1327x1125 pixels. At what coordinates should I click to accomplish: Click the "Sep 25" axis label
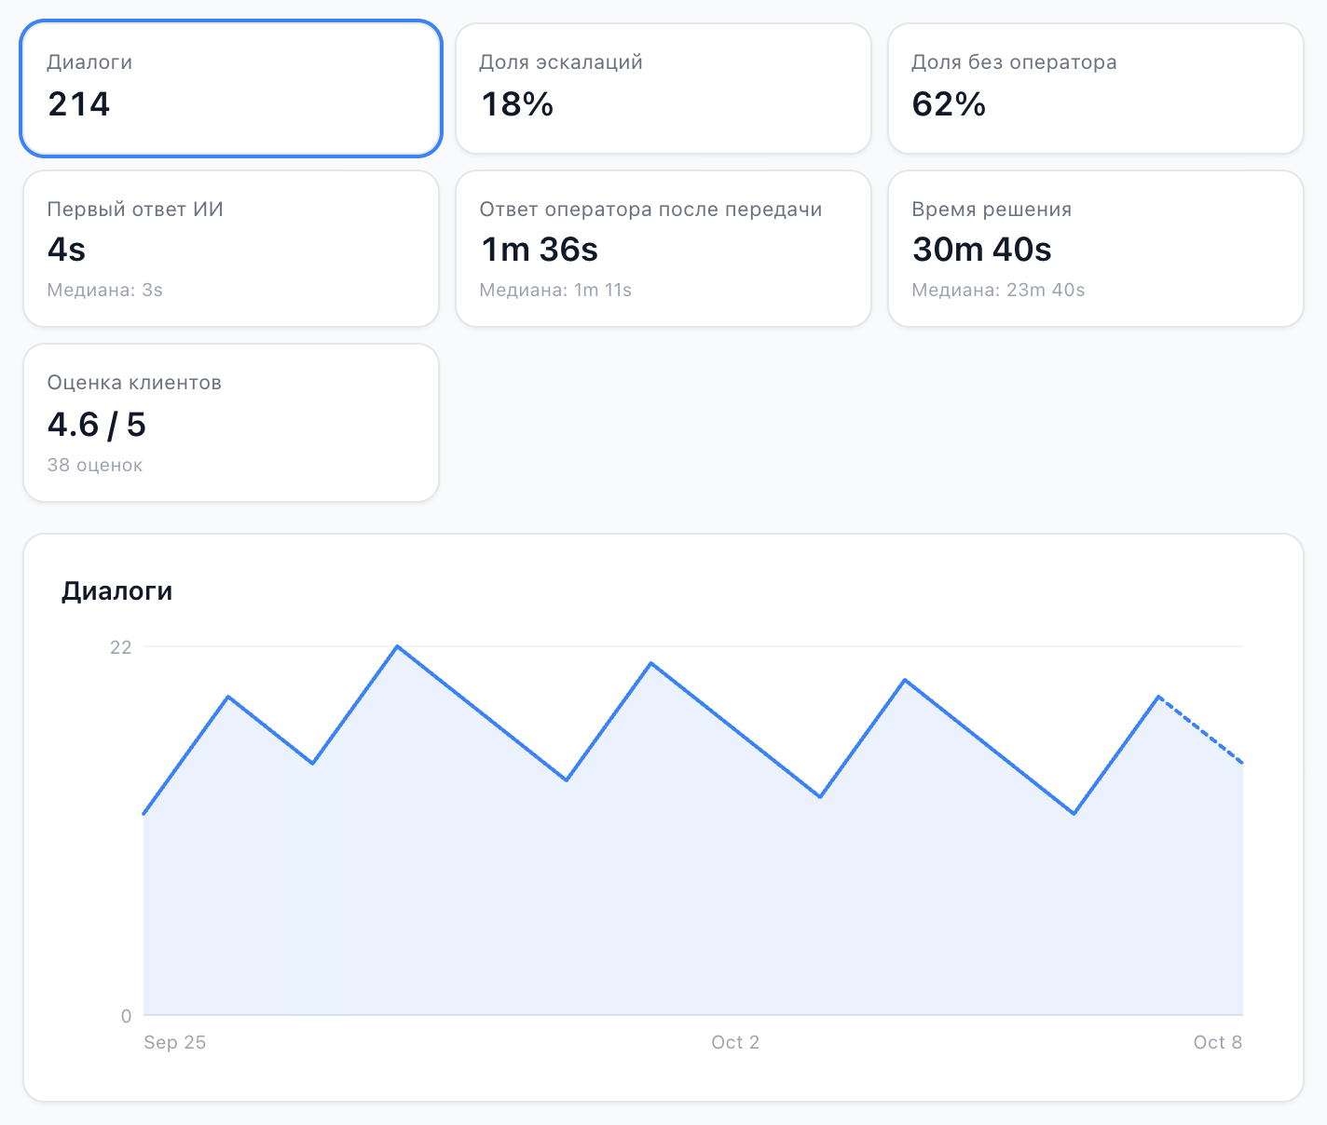tap(175, 1042)
